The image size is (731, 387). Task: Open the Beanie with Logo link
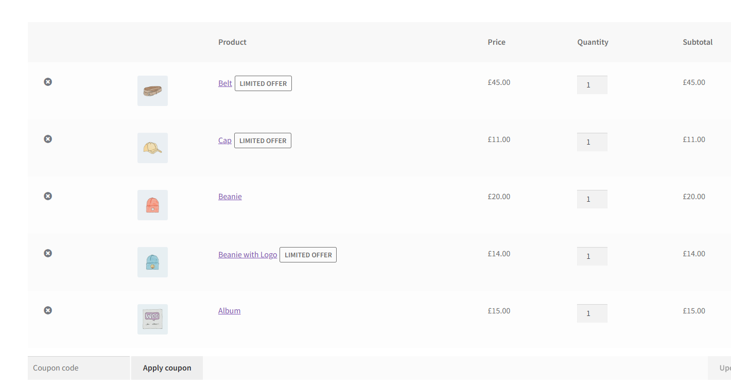[x=248, y=255]
